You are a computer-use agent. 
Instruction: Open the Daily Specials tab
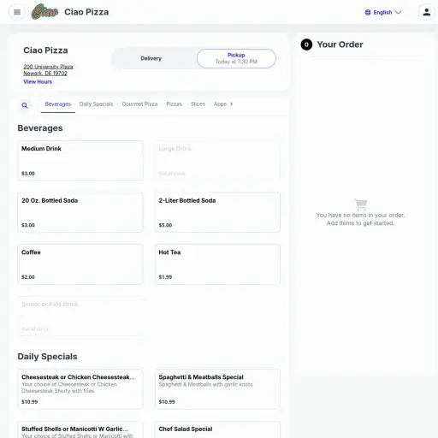click(x=96, y=104)
